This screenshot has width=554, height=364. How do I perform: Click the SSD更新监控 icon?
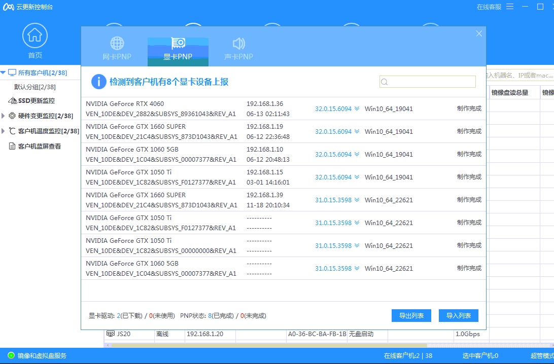click(x=12, y=100)
